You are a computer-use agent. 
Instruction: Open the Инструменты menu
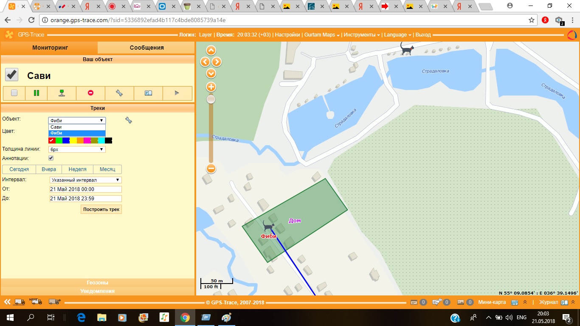[361, 35]
